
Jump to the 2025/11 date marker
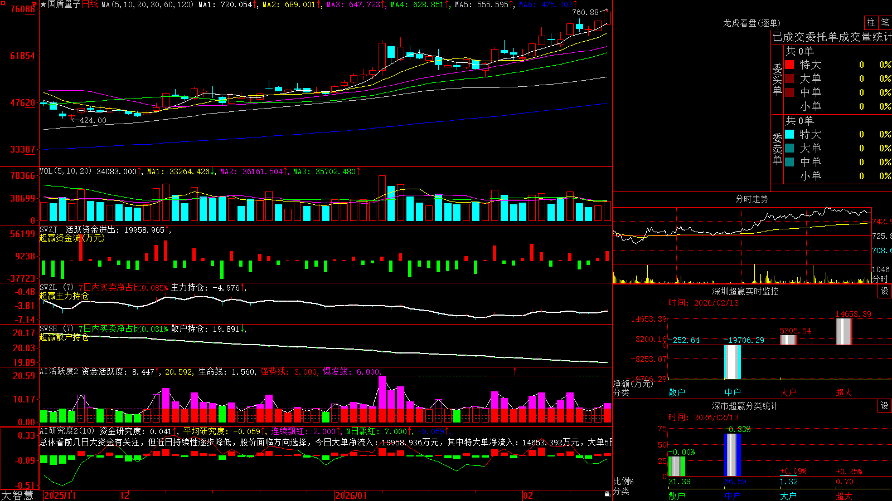60,495
